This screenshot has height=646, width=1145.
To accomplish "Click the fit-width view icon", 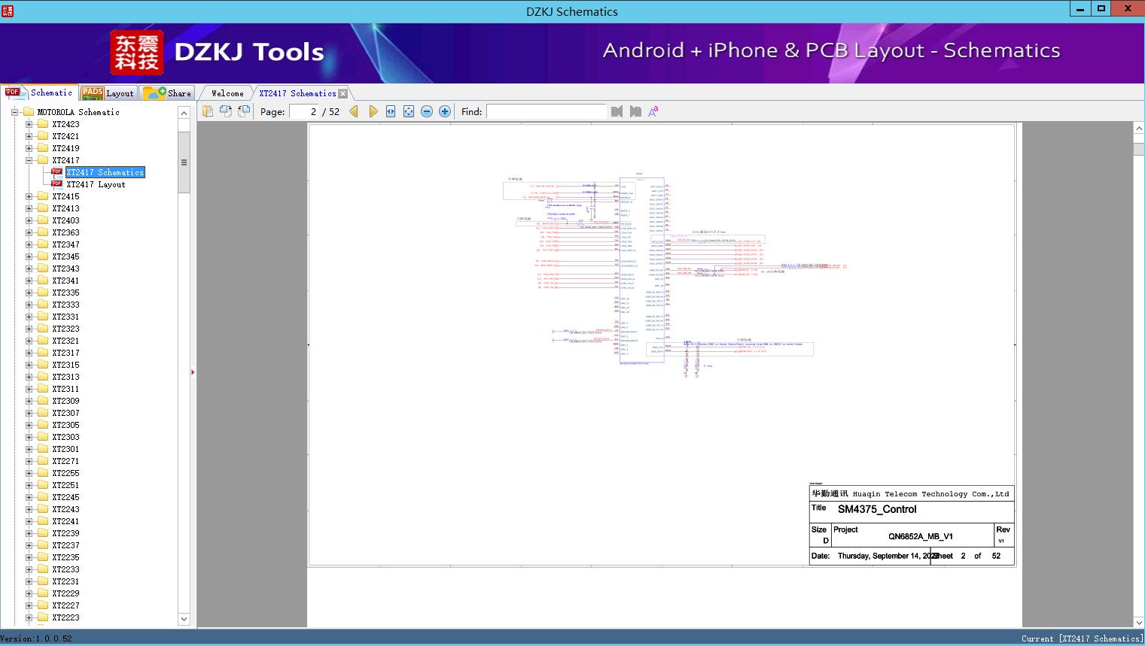I will point(391,111).
